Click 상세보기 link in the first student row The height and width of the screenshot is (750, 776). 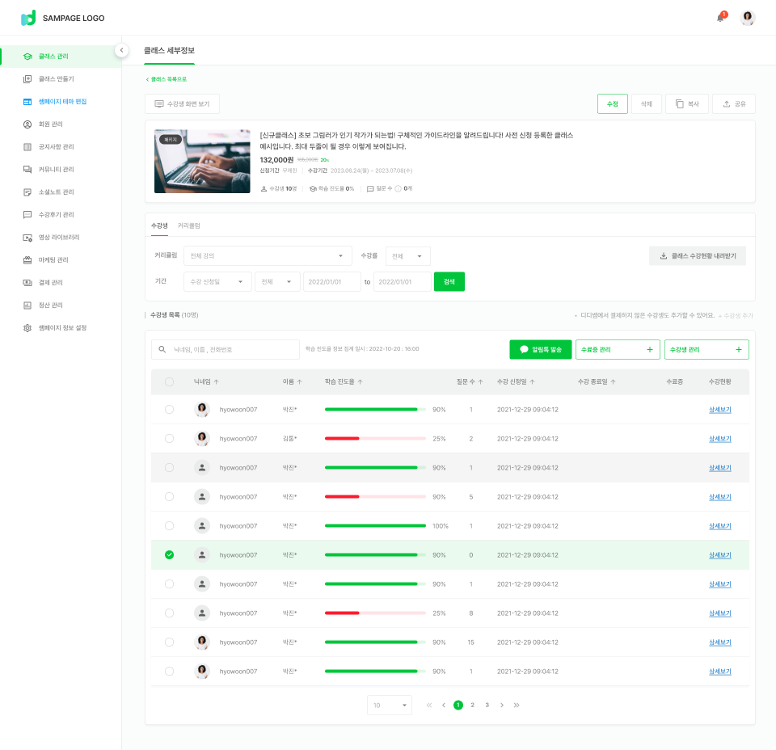(719, 410)
